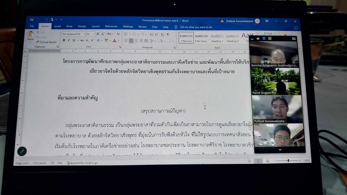The image size is (347, 195).
Task: Click the Show/Hide paragraph marks icon
Action: tap(168, 34)
